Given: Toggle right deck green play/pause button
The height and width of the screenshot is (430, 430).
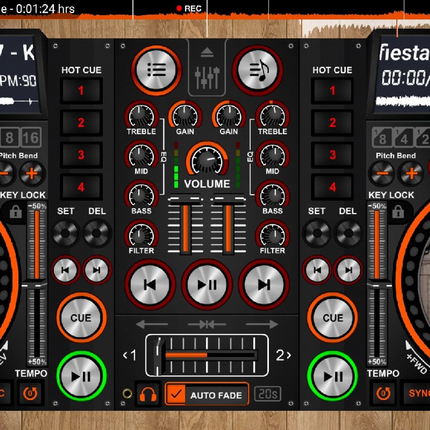Looking at the screenshot, I should [333, 376].
